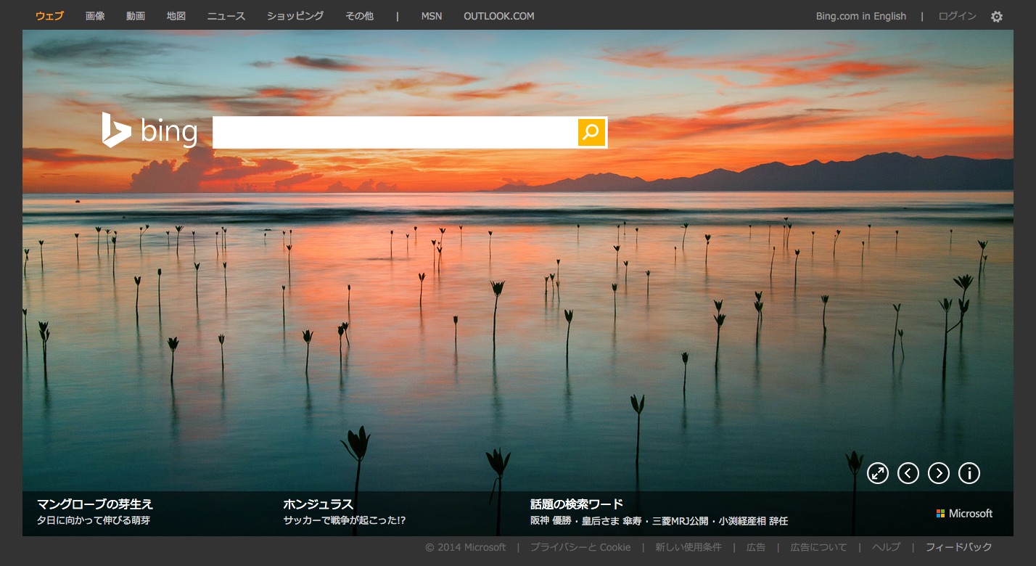
Task: Expand the その他 menu
Action: [360, 16]
